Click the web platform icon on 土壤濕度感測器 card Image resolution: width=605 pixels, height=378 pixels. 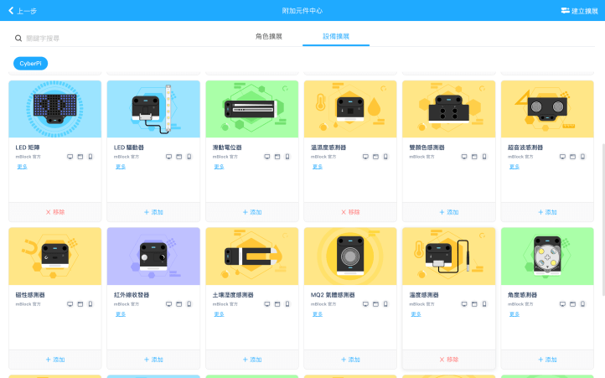277,304
